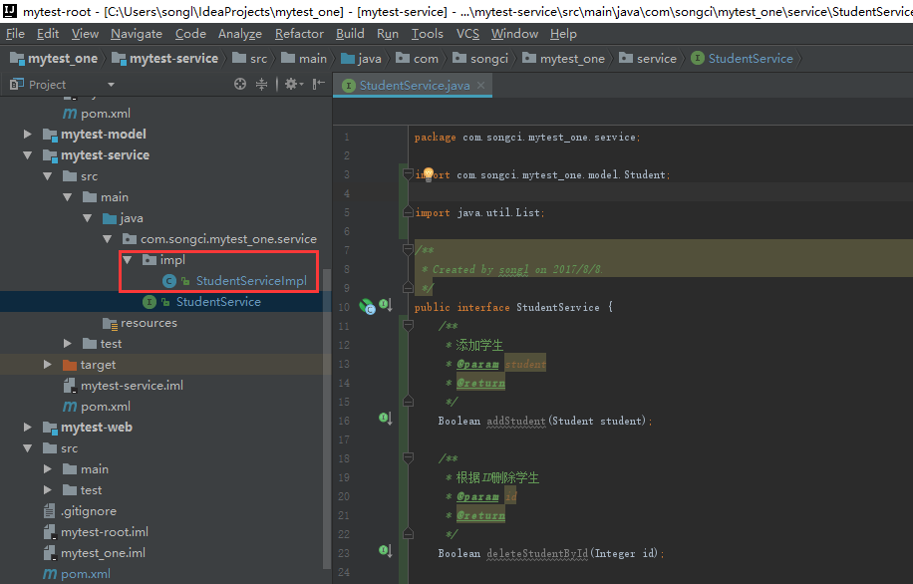Click the implemented-method gutter icon beside addStudent

pos(385,420)
